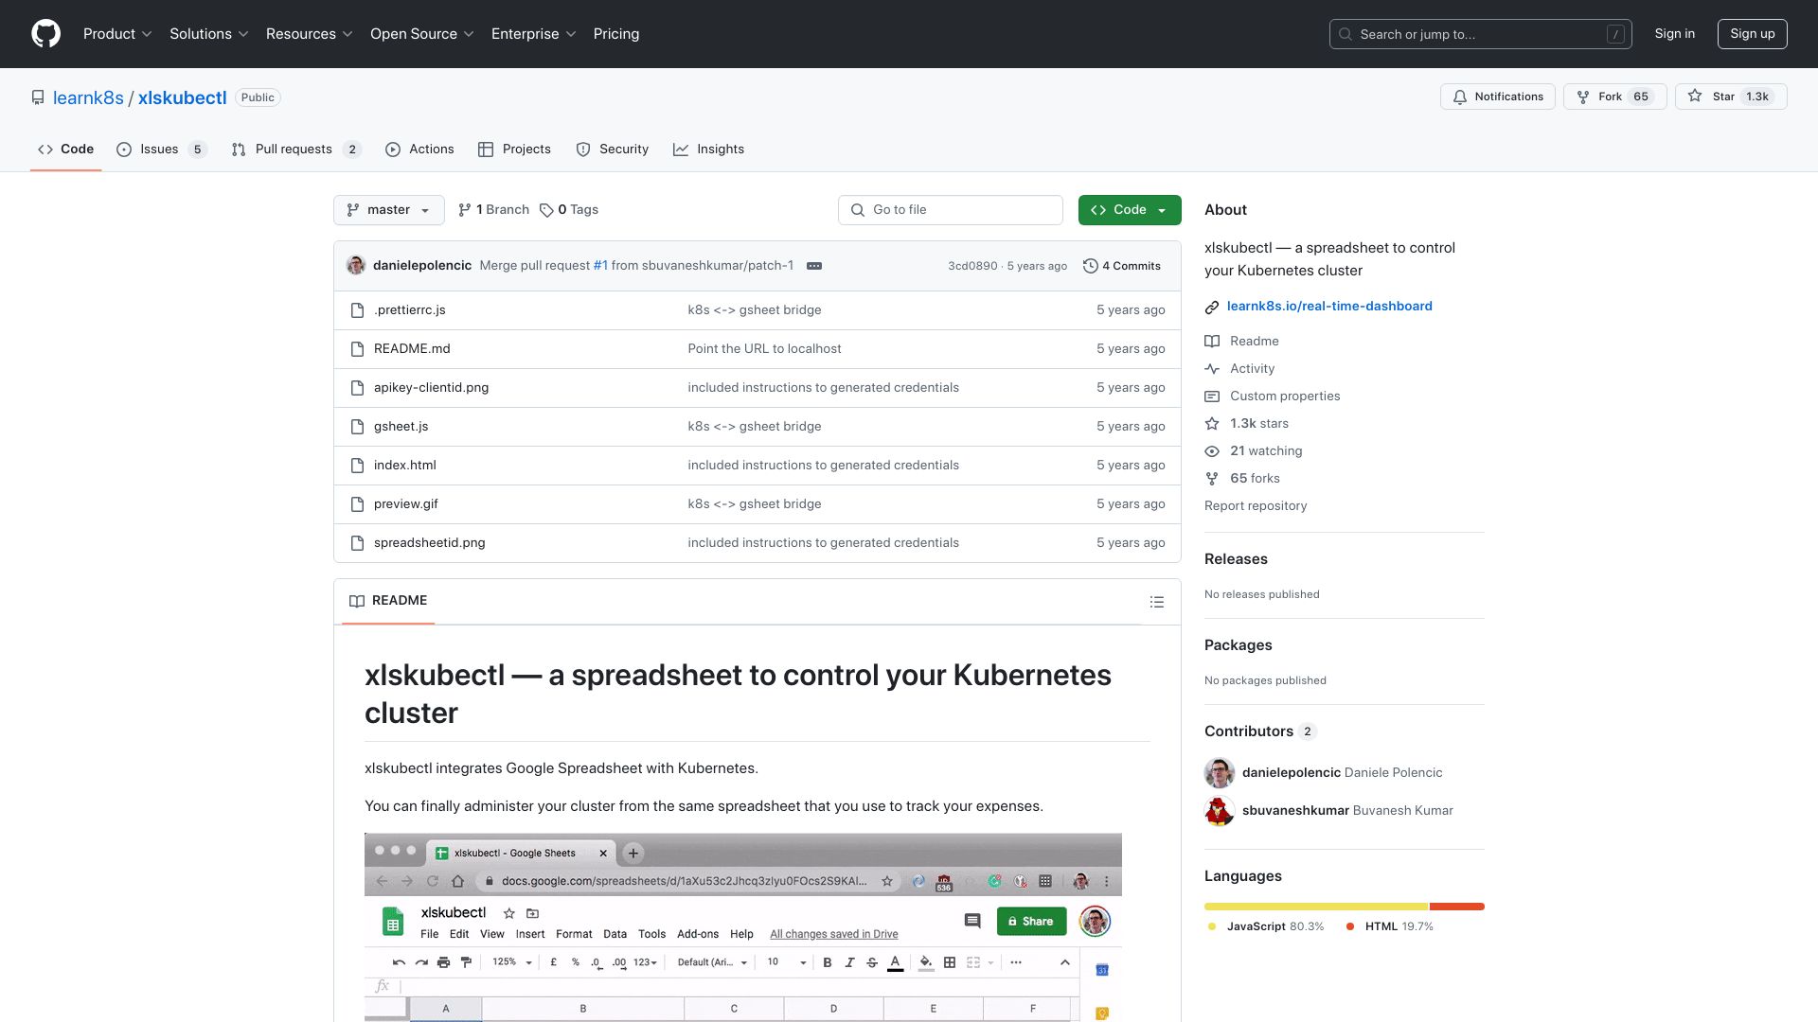Open the Insights tab
The image size is (1818, 1022).
(708, 150)
